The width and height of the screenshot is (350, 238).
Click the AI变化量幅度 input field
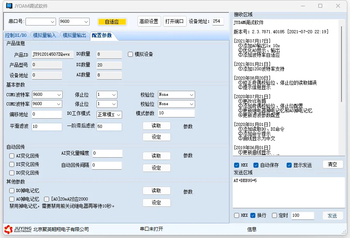(x=107, y=153)
